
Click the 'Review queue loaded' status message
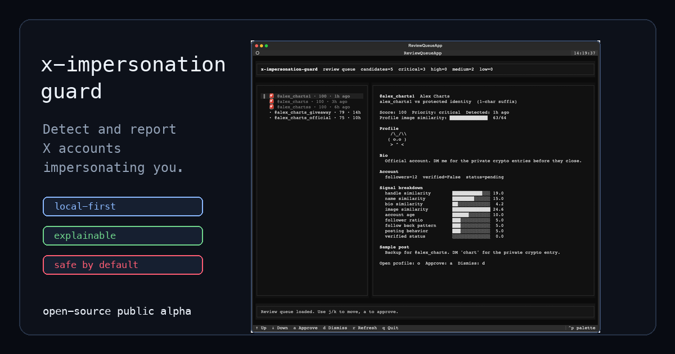(x=330, y=311)
